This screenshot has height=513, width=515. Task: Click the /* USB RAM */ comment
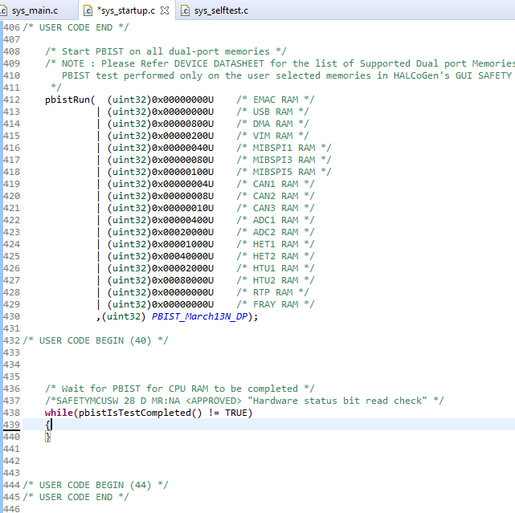(x=272, y=112)
